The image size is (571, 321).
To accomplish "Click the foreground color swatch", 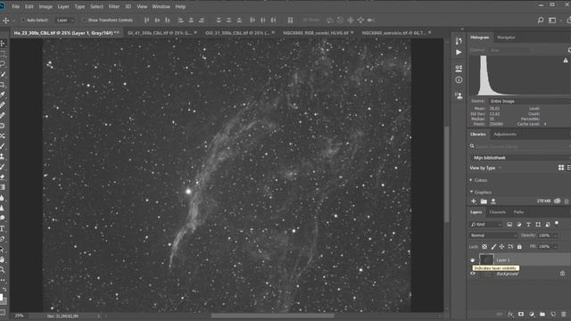I will pyautogui.click(x=1, y=298).
